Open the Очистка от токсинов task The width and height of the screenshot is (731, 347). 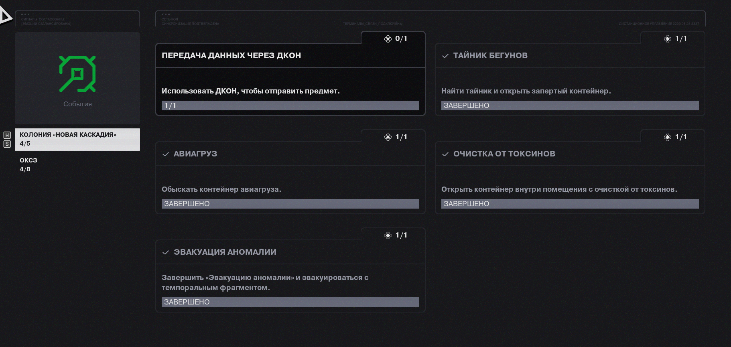click(504, 154)
